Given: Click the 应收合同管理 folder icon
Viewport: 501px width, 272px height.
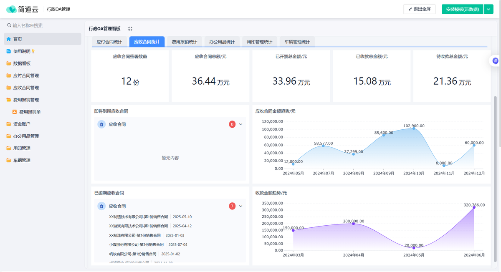Looking at the screenshot, I should 8,88.
